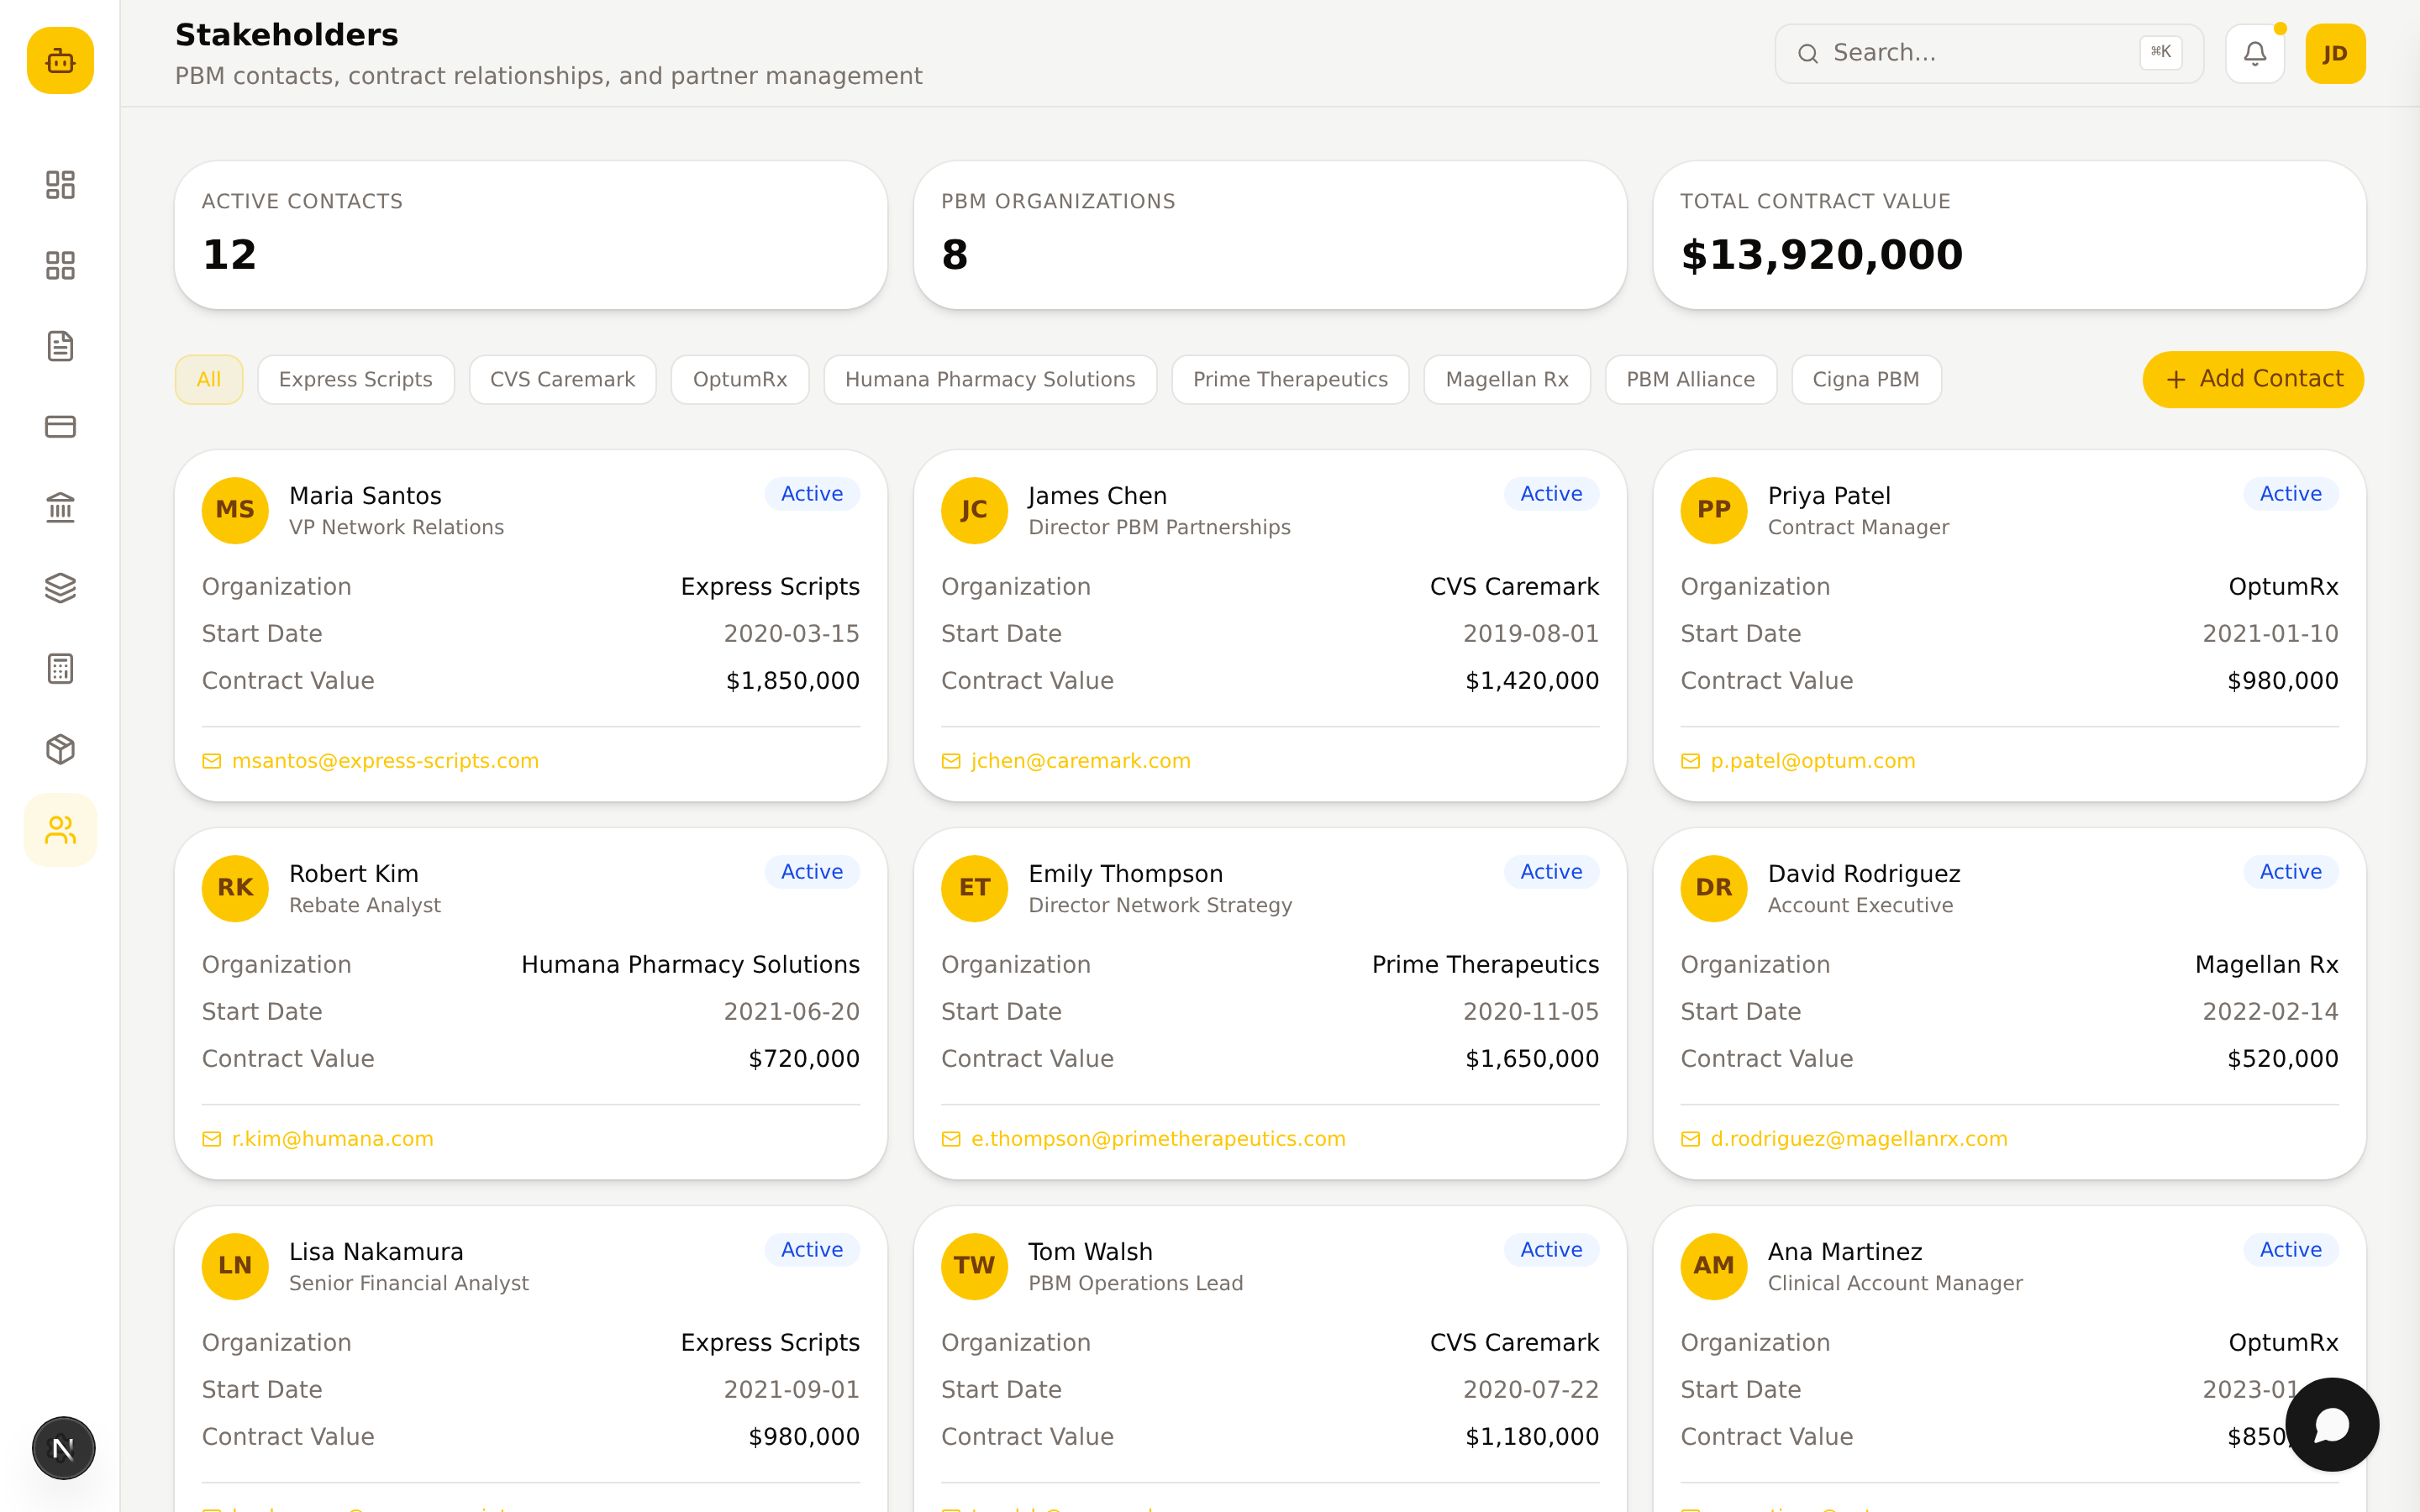Click the robot logo icon in sidebar

point(60,61)
